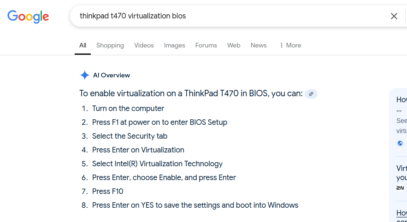Switch to the Shopping tab

point(110,46)
